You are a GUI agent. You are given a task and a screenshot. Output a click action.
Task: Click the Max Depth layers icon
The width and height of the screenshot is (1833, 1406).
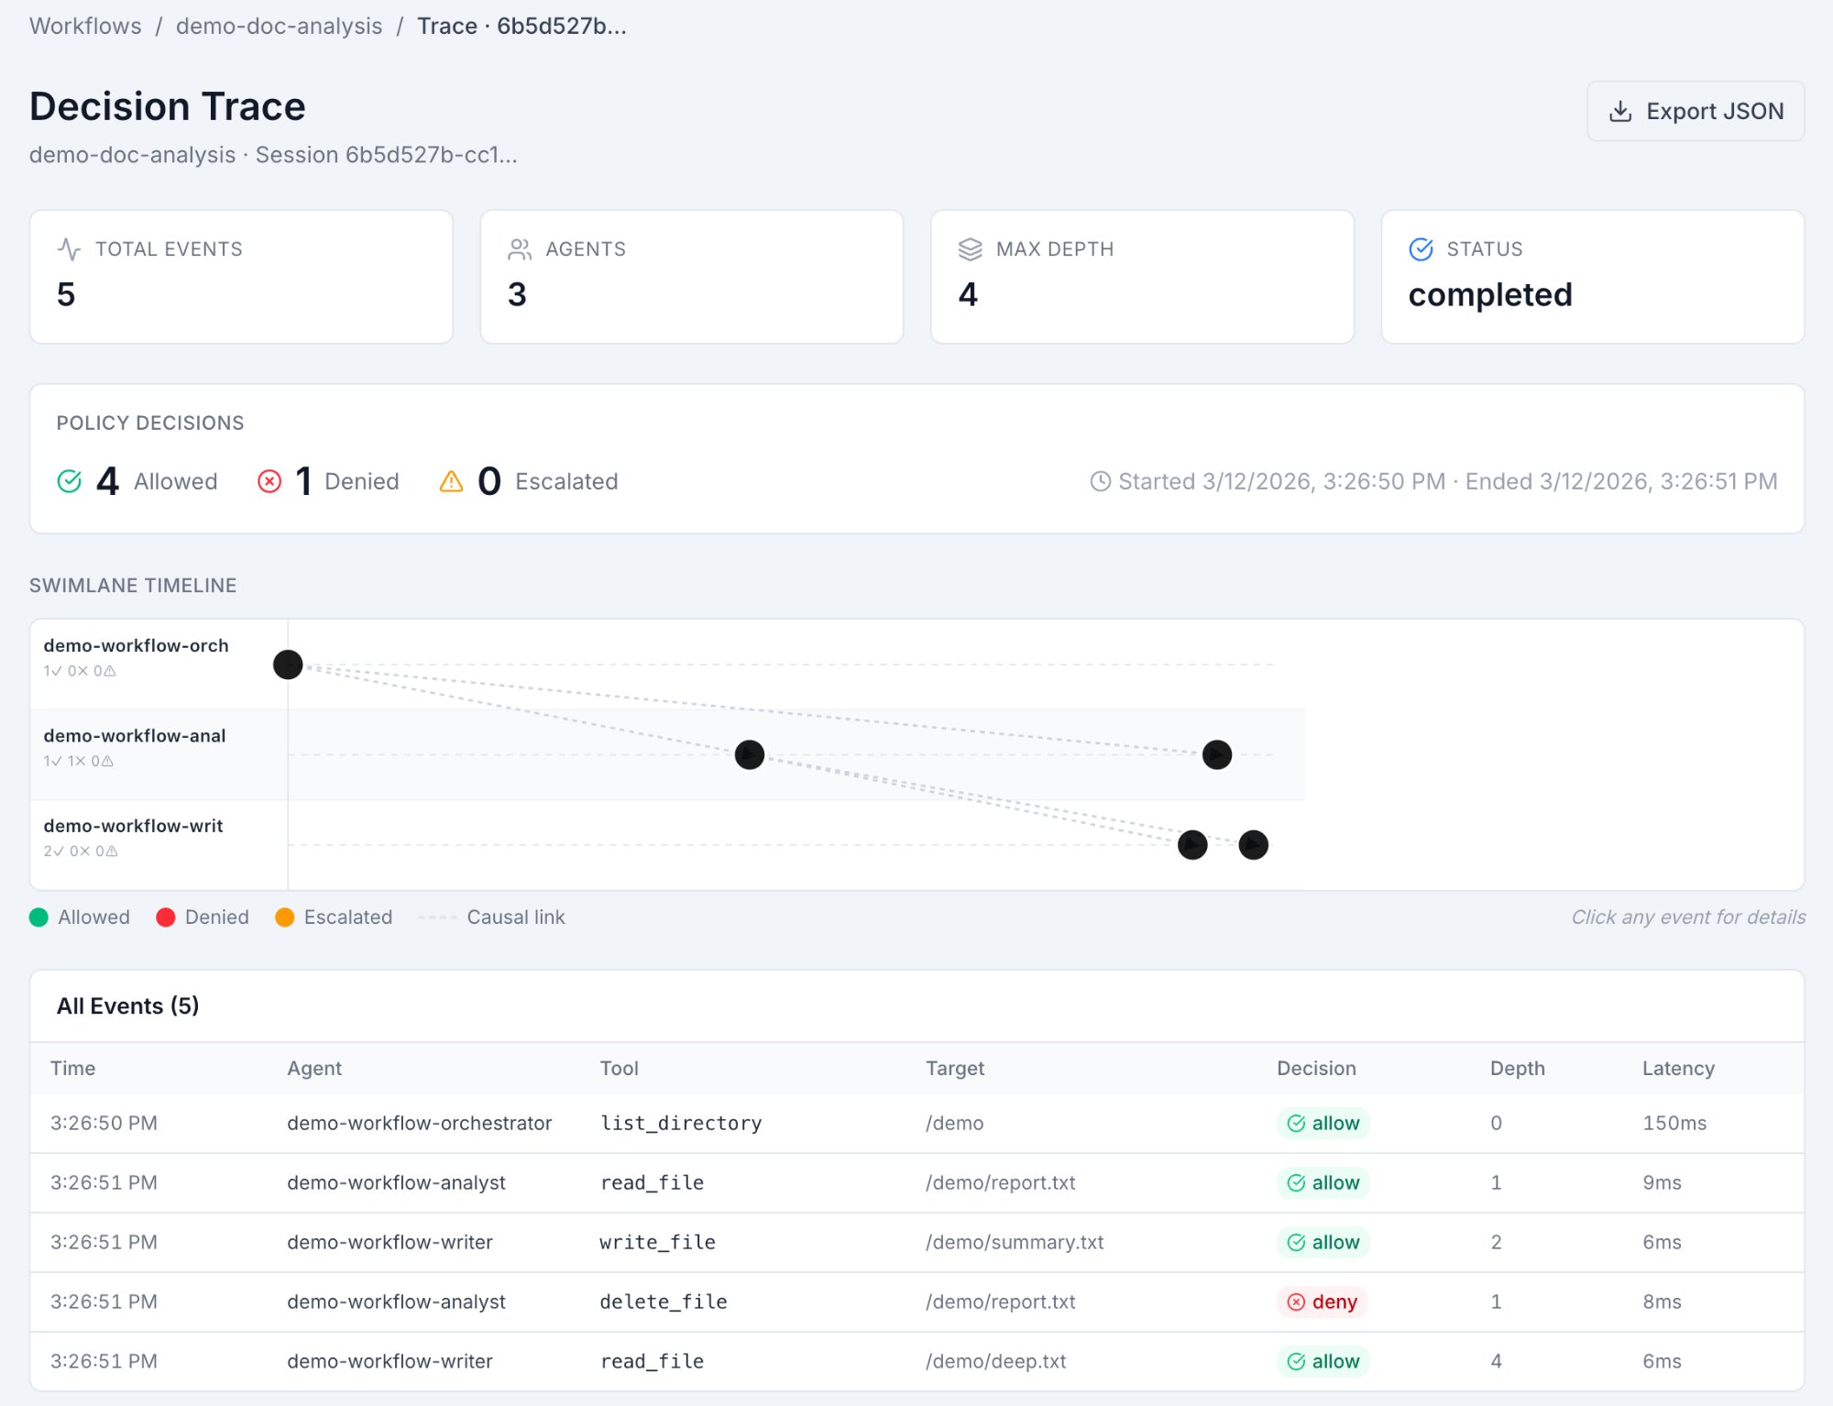point(970,249)
